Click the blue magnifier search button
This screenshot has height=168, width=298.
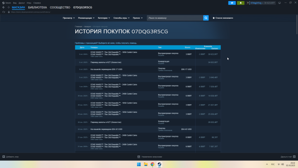coord(206,18)
